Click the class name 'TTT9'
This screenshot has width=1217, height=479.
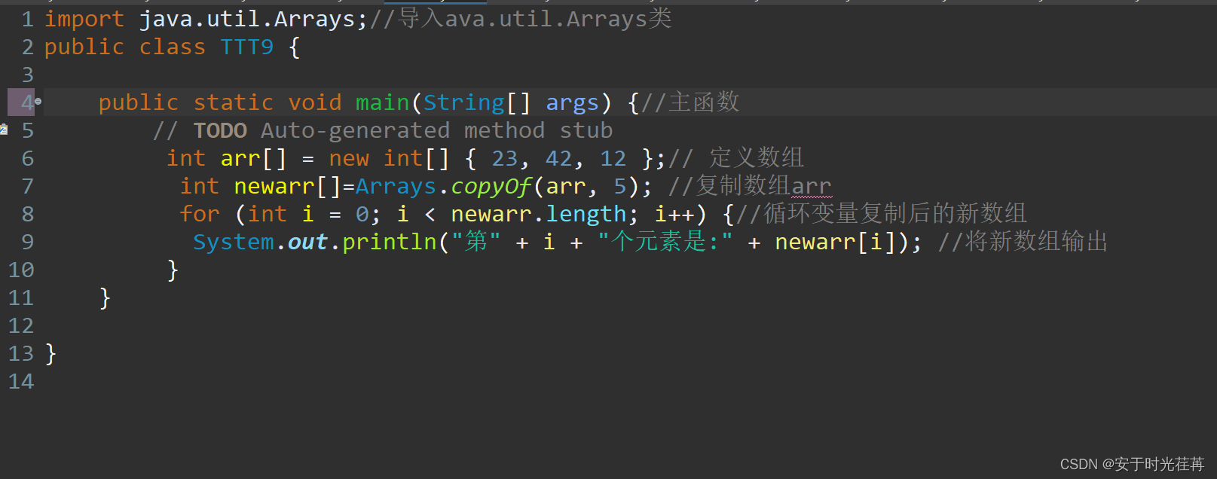(247, 47)
